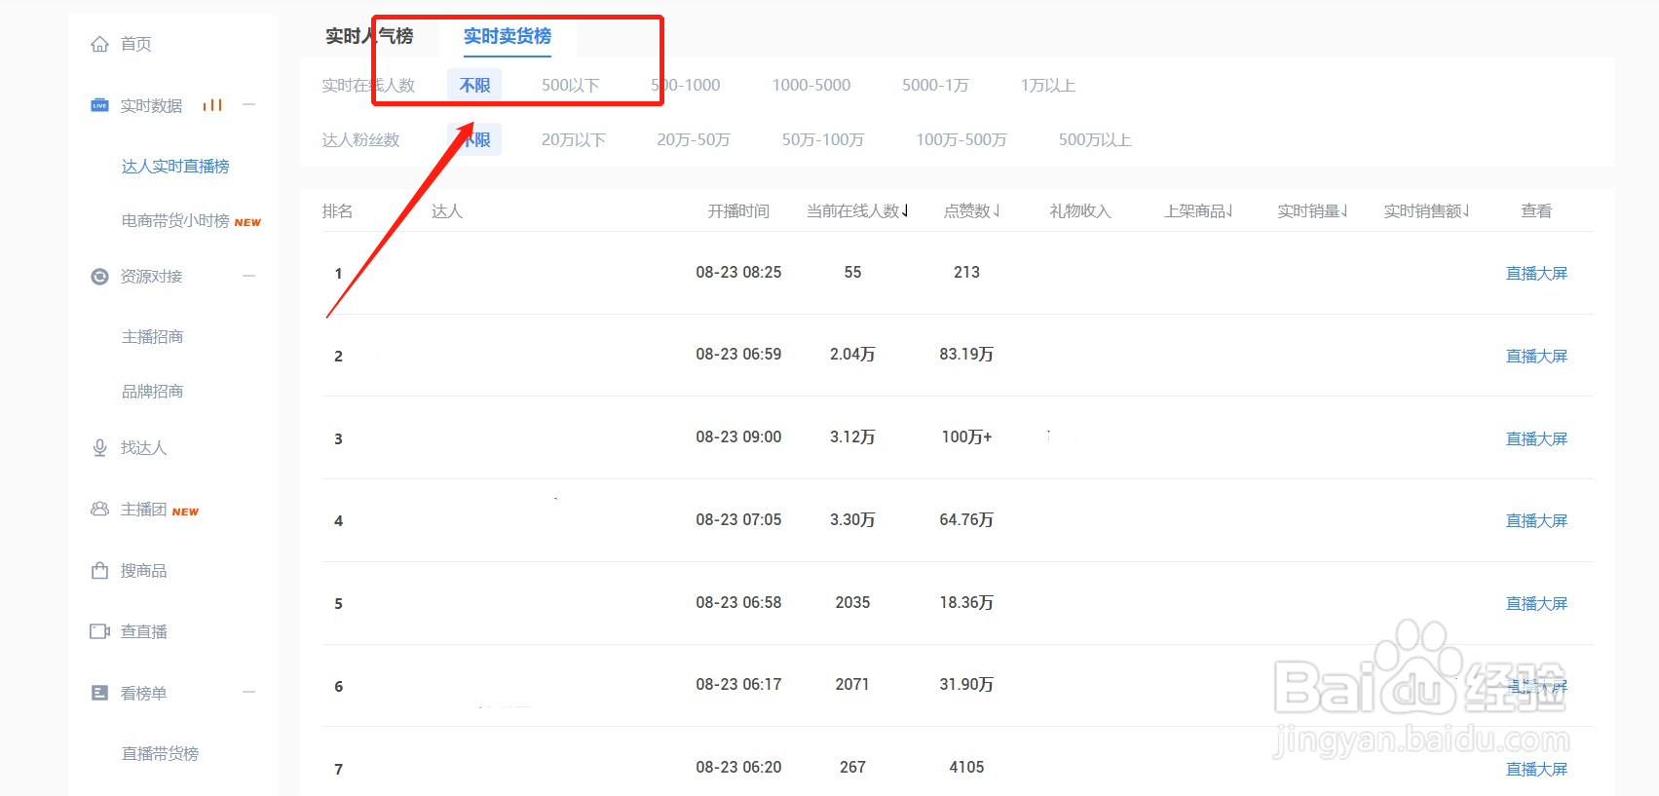Click the shopping bag icon beside 搜商品

pyautogui.click(x=99, y=570)
